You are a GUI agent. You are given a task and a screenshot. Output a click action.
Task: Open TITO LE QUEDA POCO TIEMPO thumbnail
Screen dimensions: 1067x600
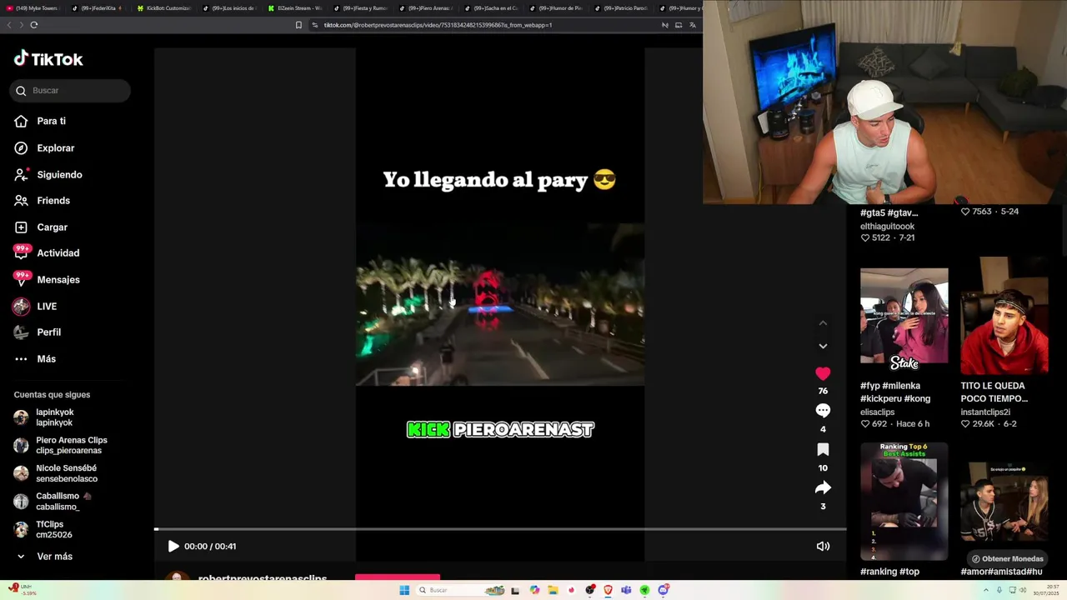pyautogui.click(x=1004, y=317)
